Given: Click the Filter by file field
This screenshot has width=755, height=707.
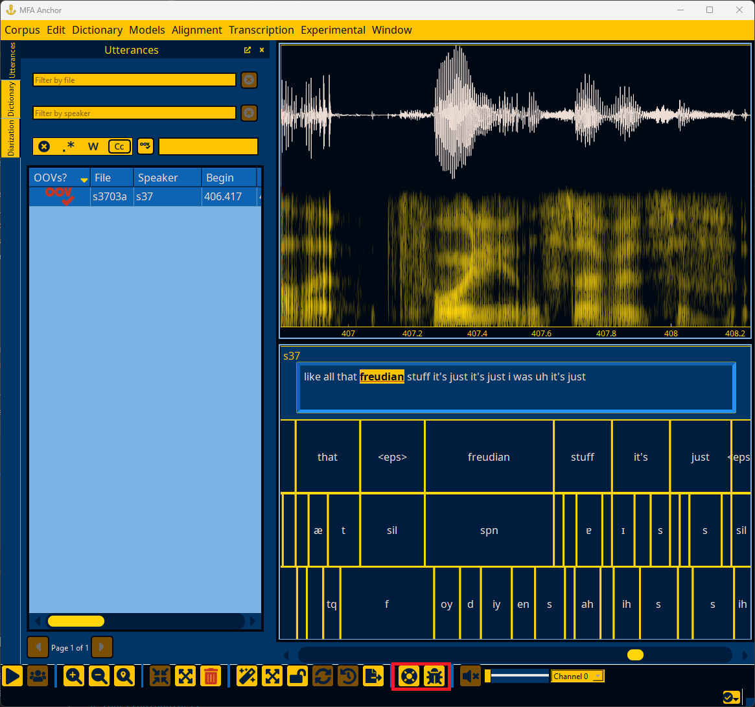Looking at the screenshot, I should pos(134,80).
